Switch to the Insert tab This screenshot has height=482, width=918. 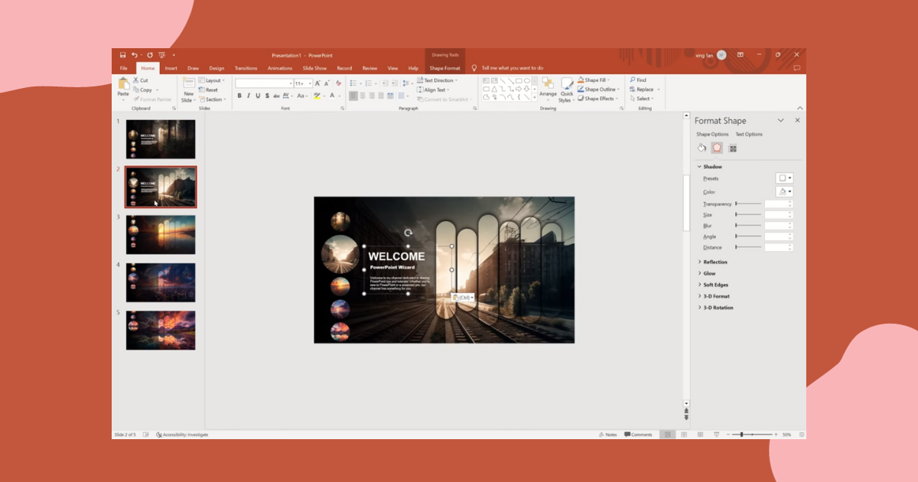click(171, 68)
